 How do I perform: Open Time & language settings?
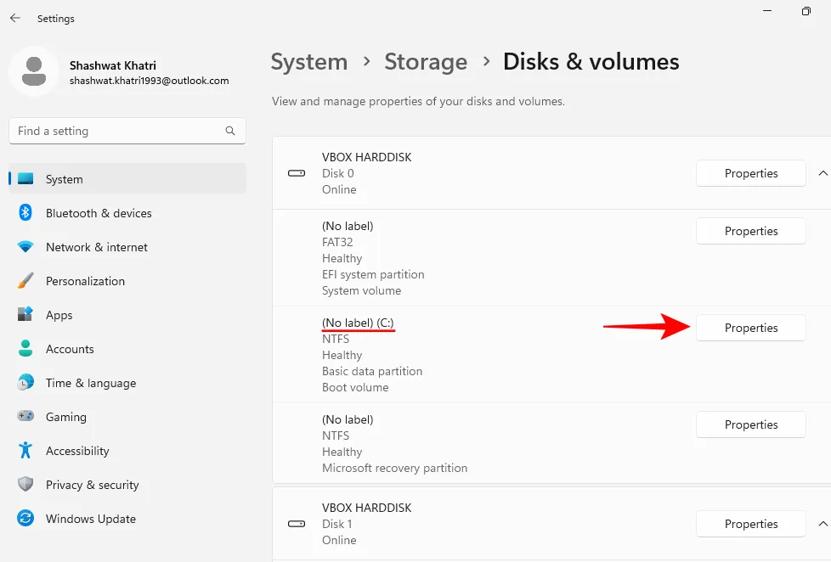coord(127,382)
